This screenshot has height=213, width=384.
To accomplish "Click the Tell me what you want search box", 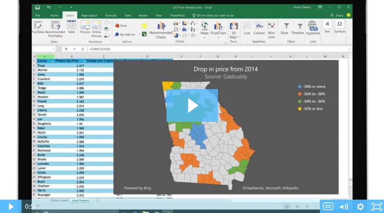I will pyautogui.click(x=215, y=15).
